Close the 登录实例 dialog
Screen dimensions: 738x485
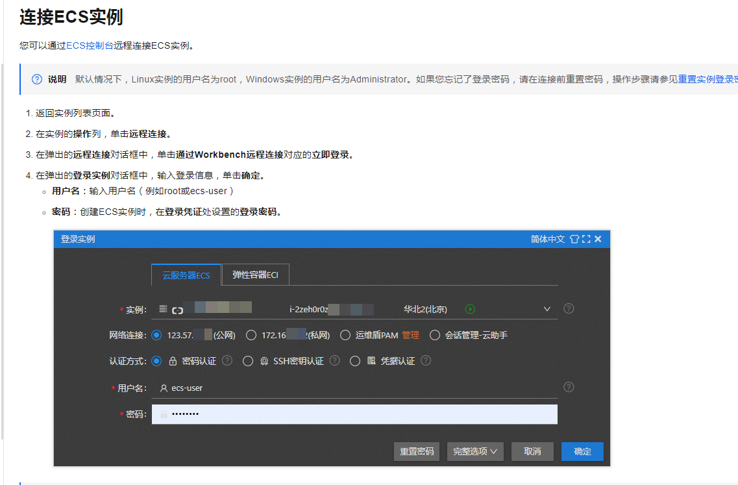[598, 239]
